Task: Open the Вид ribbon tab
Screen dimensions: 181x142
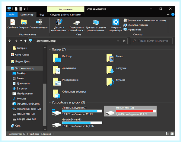Action: pyautogui.click(x=42, y=15)
